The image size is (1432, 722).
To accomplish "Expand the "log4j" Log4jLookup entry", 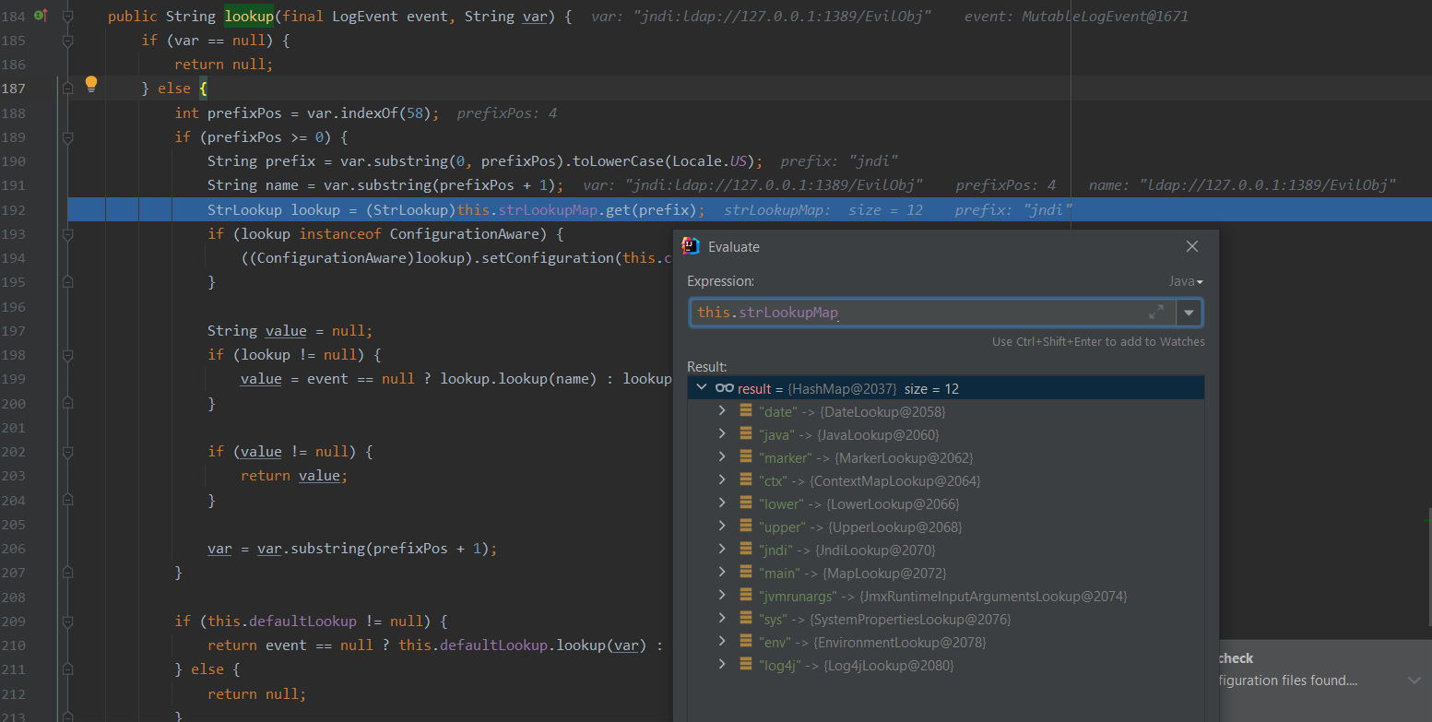I will pyautogui.click(x=722, y=665).
